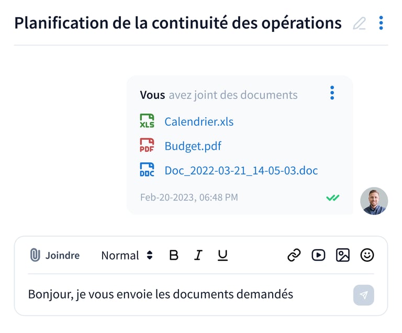
Task: Toggle underline formatting
Action: pos(223,256)
